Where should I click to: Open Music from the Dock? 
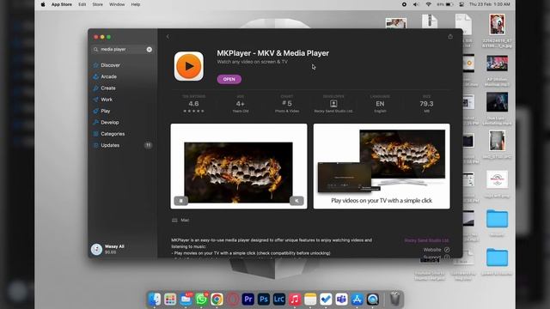point(295,300)
